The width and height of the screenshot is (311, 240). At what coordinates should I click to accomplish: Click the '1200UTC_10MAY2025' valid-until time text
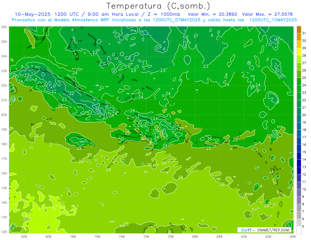(x=273, y=20)
